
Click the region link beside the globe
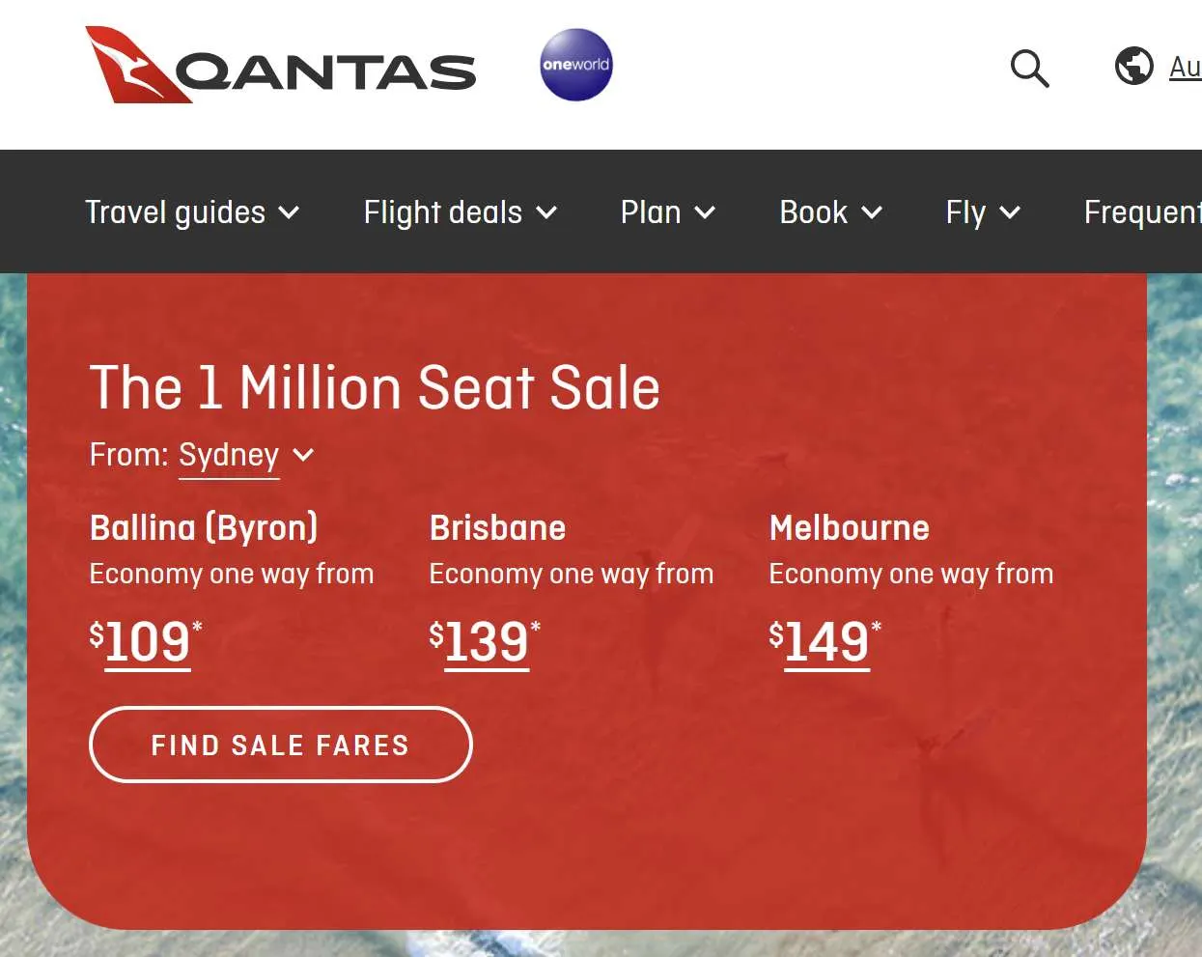[1186, 67]
